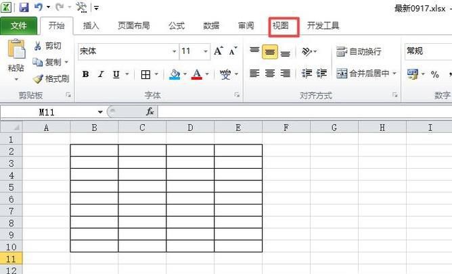Undo the last action
The height and width of the screenshot is (274, 452).
click(39, 7)
